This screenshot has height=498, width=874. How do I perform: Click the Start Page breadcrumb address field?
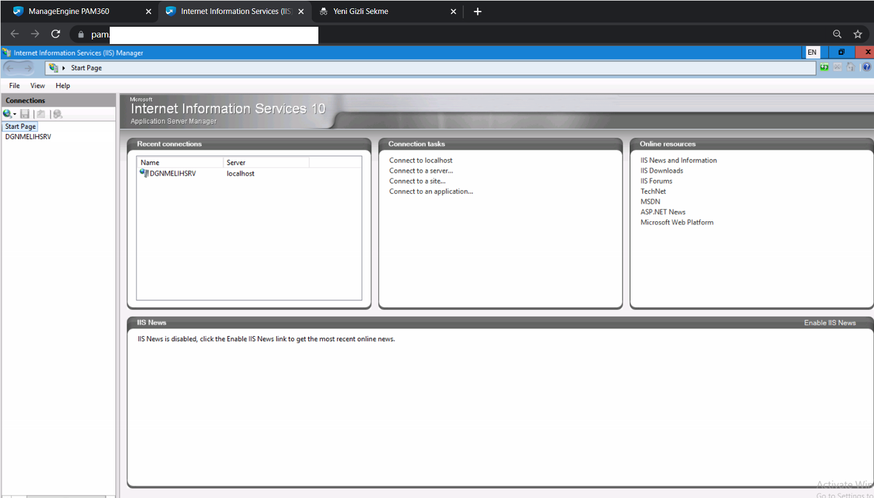431,68
